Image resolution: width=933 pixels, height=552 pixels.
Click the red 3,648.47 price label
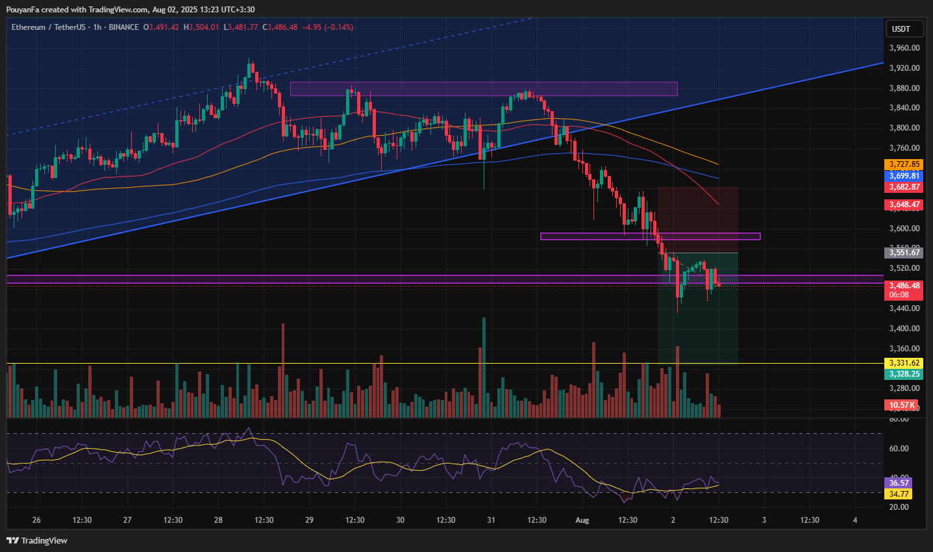click(904, 205)
